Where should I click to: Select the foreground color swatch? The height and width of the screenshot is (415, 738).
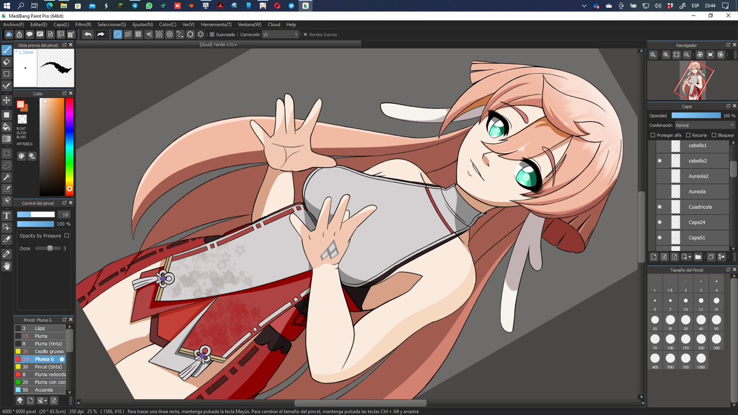(x=20, y=105)
